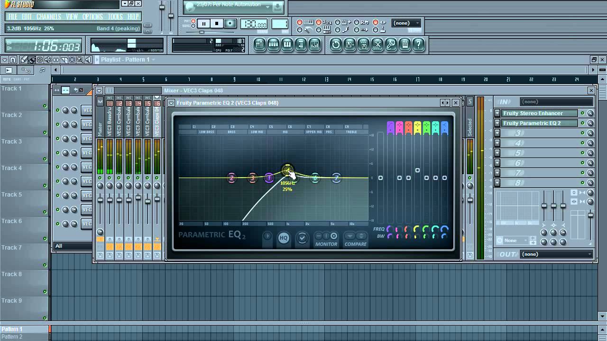The height and width of the screenshot is (341, 607).
Task: Pause playback with the pause button
Action: point(203,24)
